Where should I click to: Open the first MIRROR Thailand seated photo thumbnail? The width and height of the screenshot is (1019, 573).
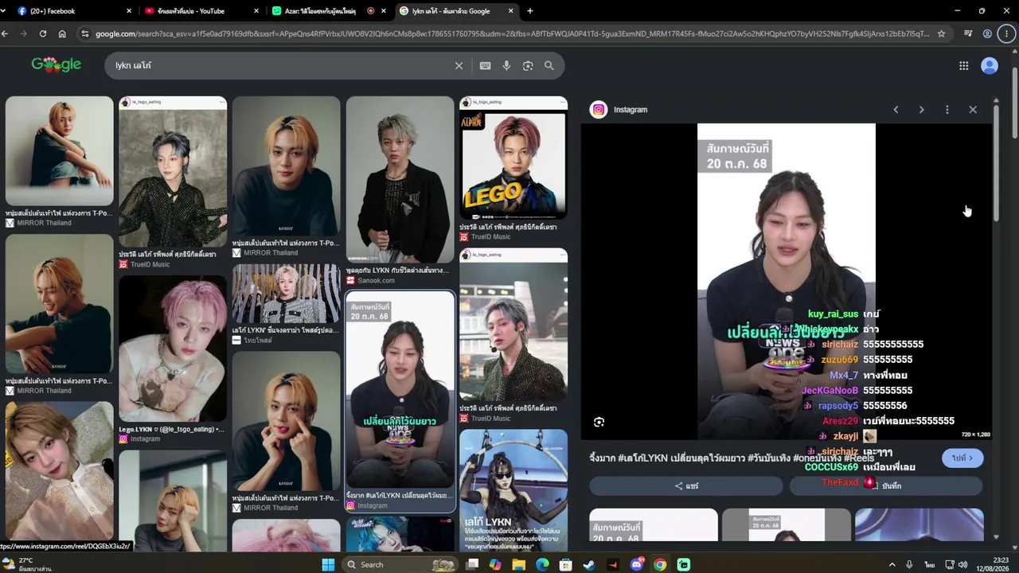click(60, 150)
